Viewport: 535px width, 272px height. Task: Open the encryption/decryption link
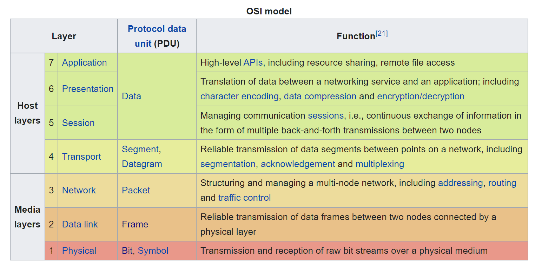(x=421, y=96)
